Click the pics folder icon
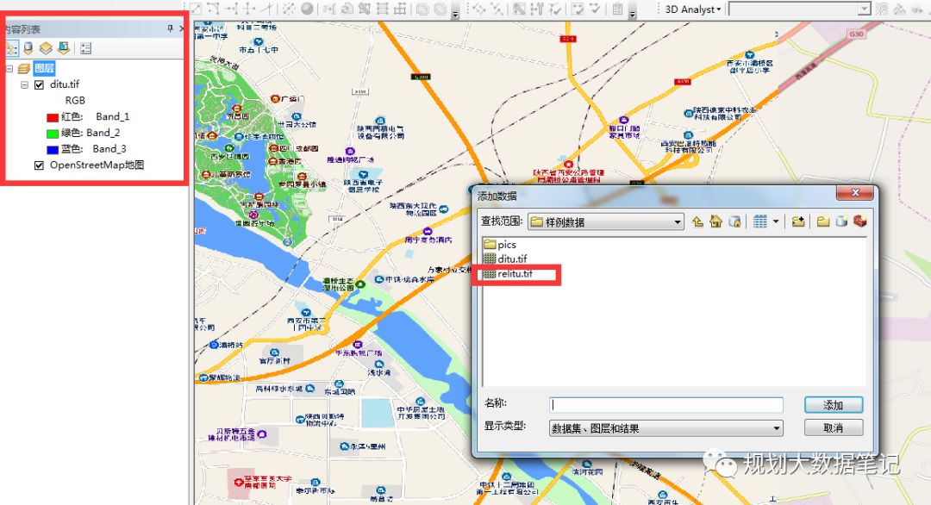 [490, 244]
